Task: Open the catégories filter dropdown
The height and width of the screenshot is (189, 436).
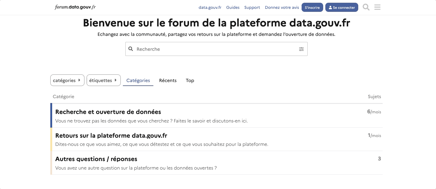Action: coord(67,80)
